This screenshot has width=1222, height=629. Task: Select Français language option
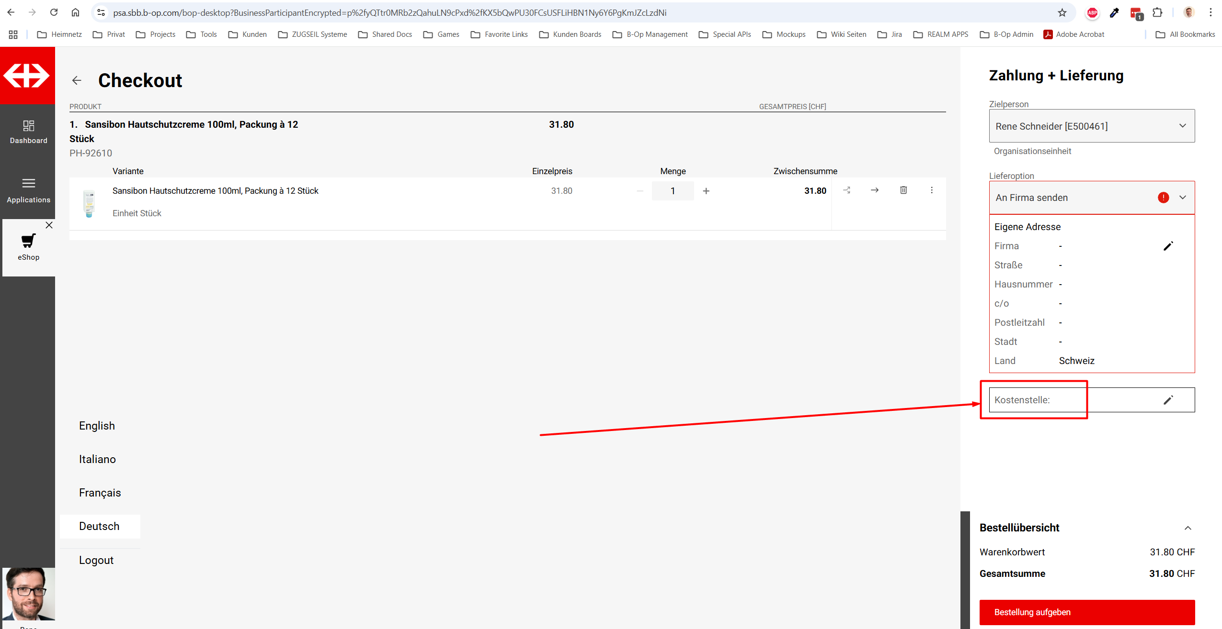pos(100,493)
